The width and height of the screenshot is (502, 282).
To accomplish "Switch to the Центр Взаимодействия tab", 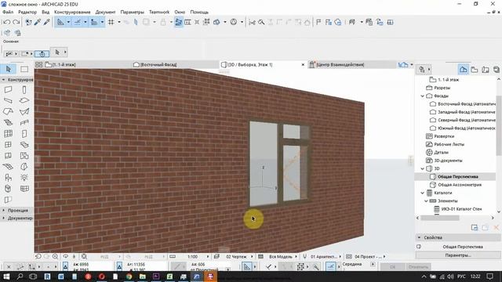I will point(351,64).
